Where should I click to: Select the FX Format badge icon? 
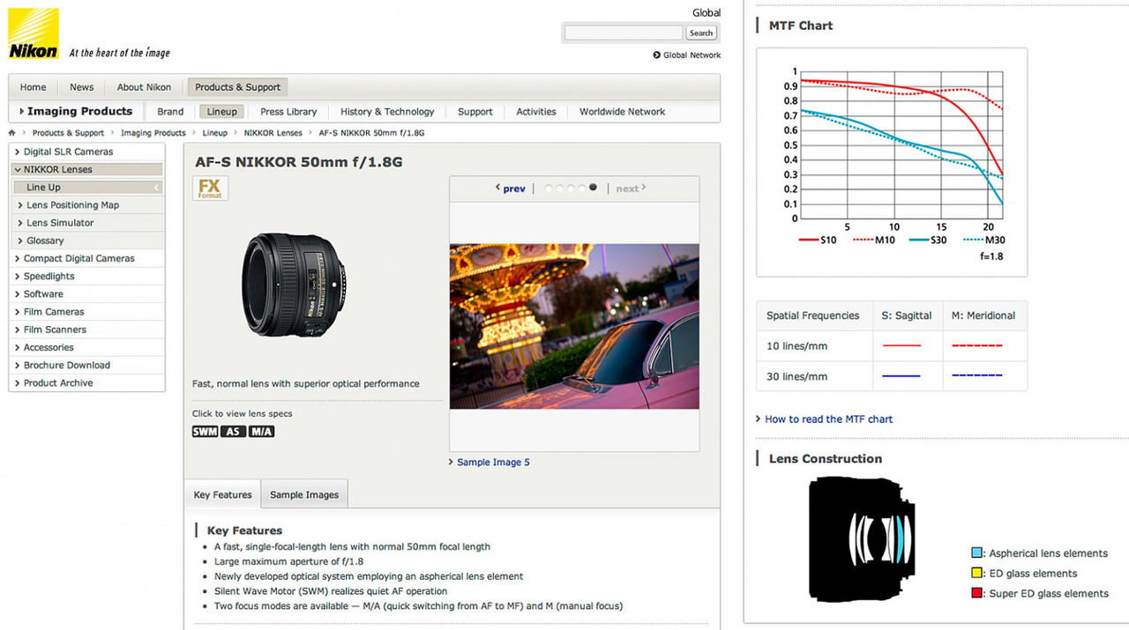[x=209, y=188]
